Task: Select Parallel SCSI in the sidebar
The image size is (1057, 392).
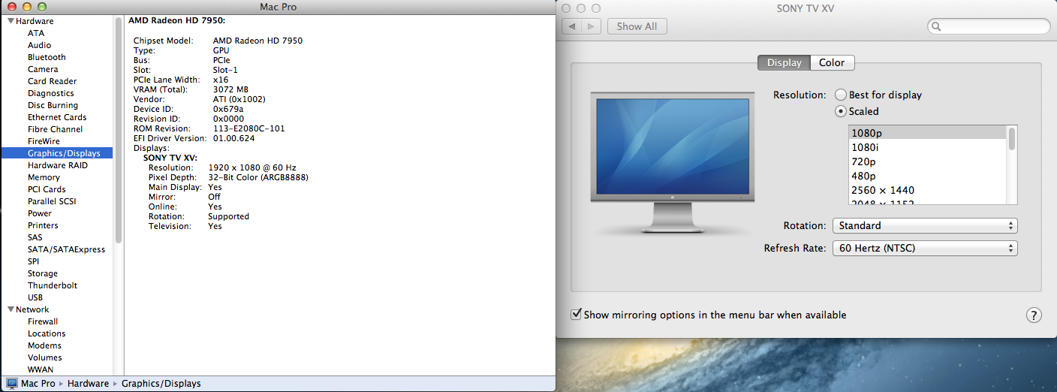Action: pos(52,201)
